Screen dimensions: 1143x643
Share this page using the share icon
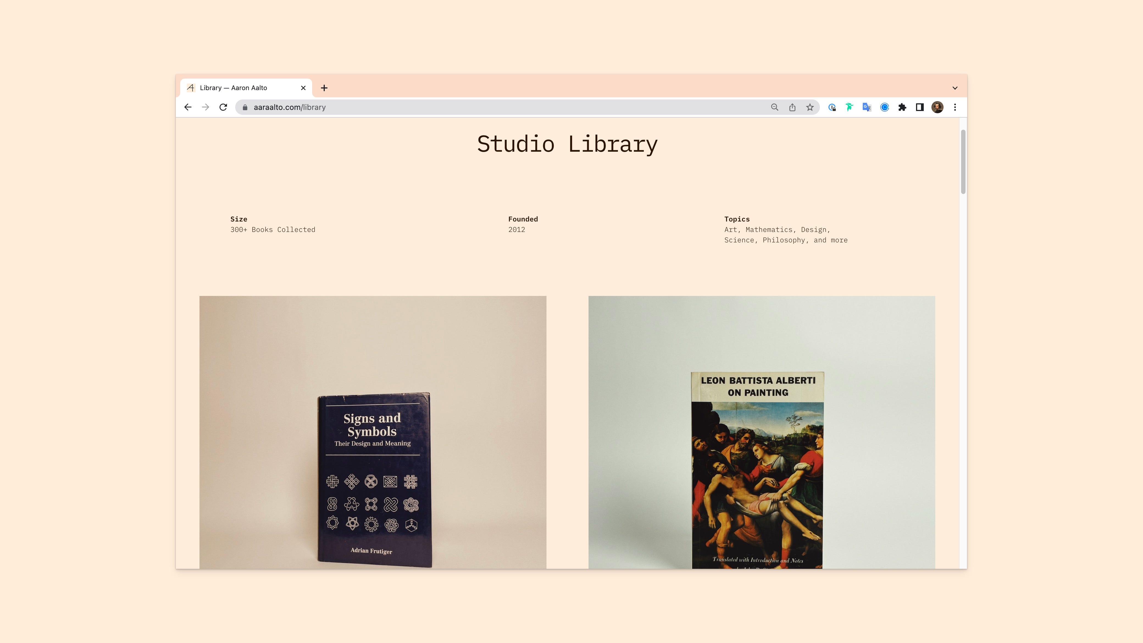click(792, 107)
